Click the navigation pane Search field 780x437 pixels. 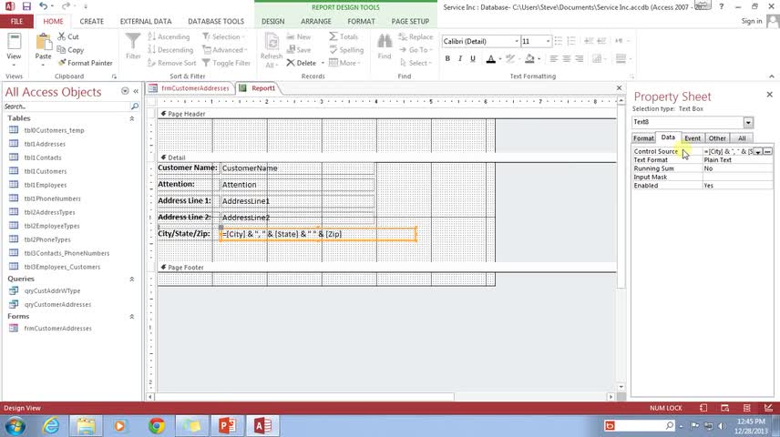click(x=67, y=107)
